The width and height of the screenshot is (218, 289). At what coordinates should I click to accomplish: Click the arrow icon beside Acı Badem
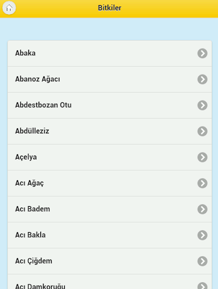click(x=203, y=209)
